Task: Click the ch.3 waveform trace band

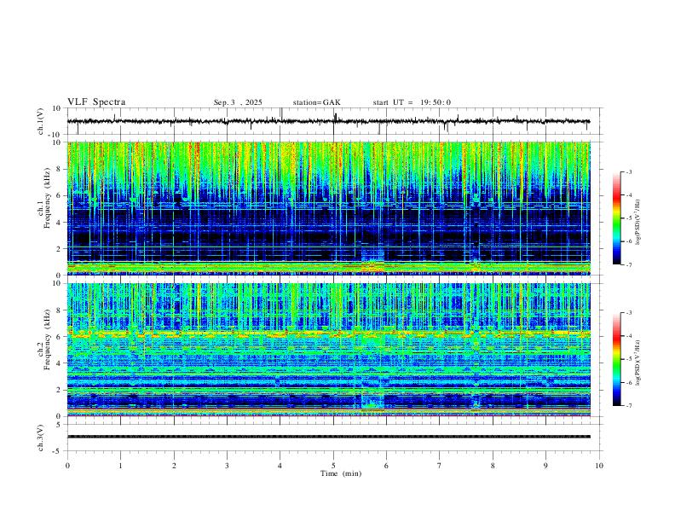Action: (328, 437)
